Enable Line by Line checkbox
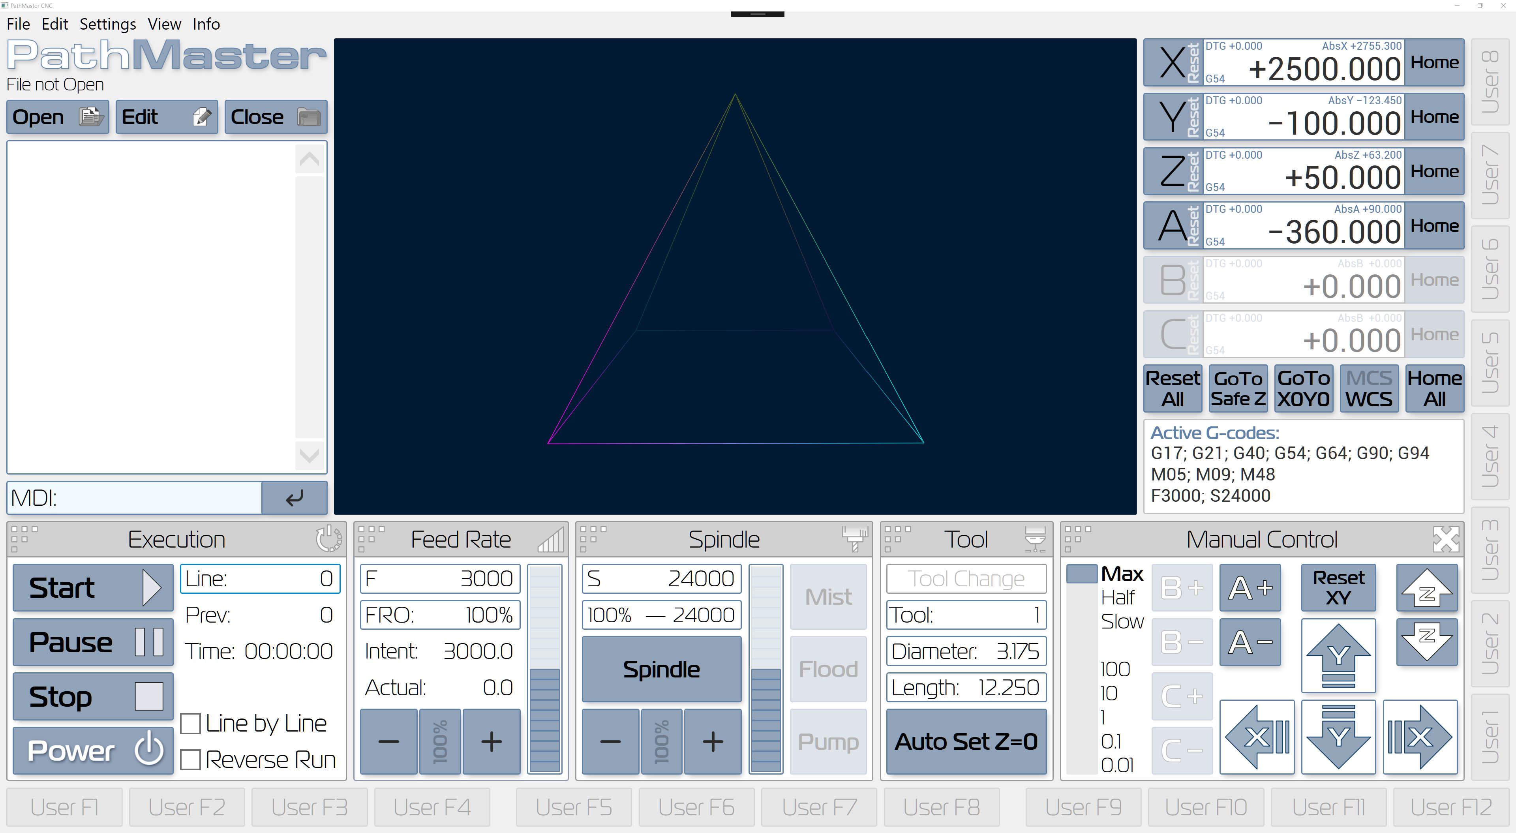Image resolution: width=1516 pixels, height=833 pixels. tap(191, 724)
